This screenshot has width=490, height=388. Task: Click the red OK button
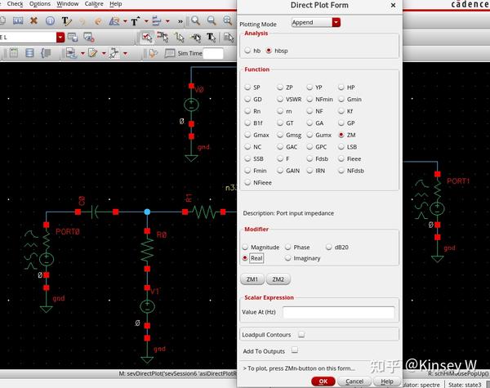323,381
